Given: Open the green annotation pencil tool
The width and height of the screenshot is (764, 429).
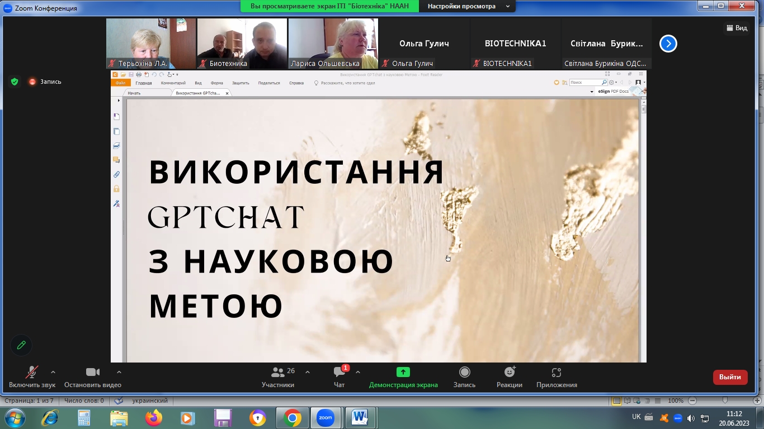Looking at the screenshot, I should pyautogui.click(x=21, y=345).
